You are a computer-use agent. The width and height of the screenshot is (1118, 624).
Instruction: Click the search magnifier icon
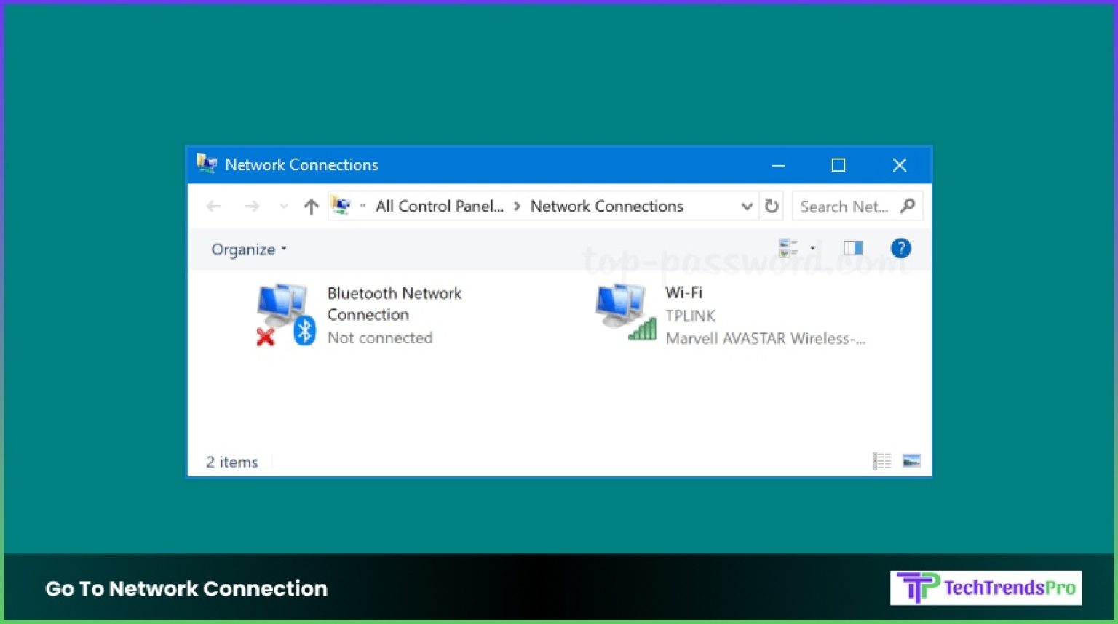[x=908, y=206]
